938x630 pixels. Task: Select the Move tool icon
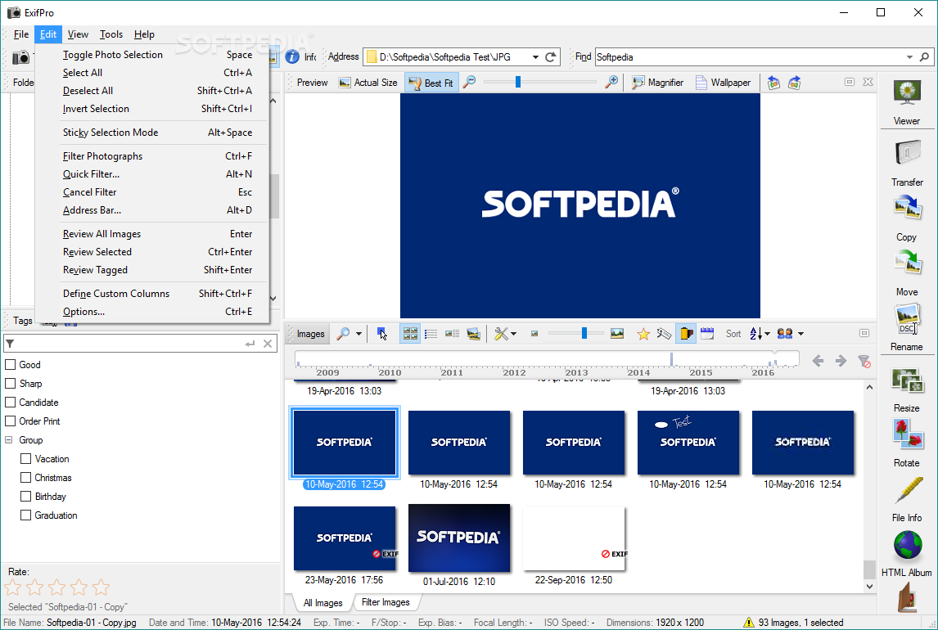(907, 263)
